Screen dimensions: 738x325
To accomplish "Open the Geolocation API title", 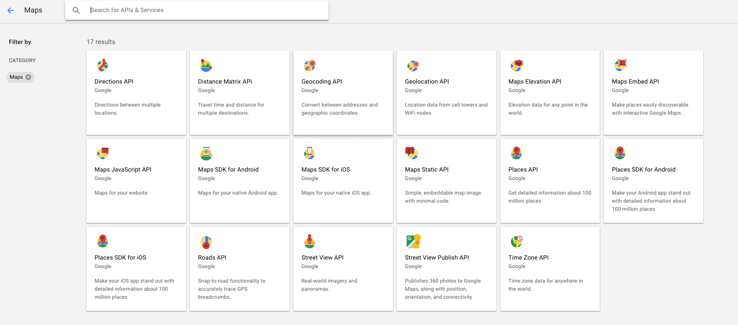I will pos(427,82).
